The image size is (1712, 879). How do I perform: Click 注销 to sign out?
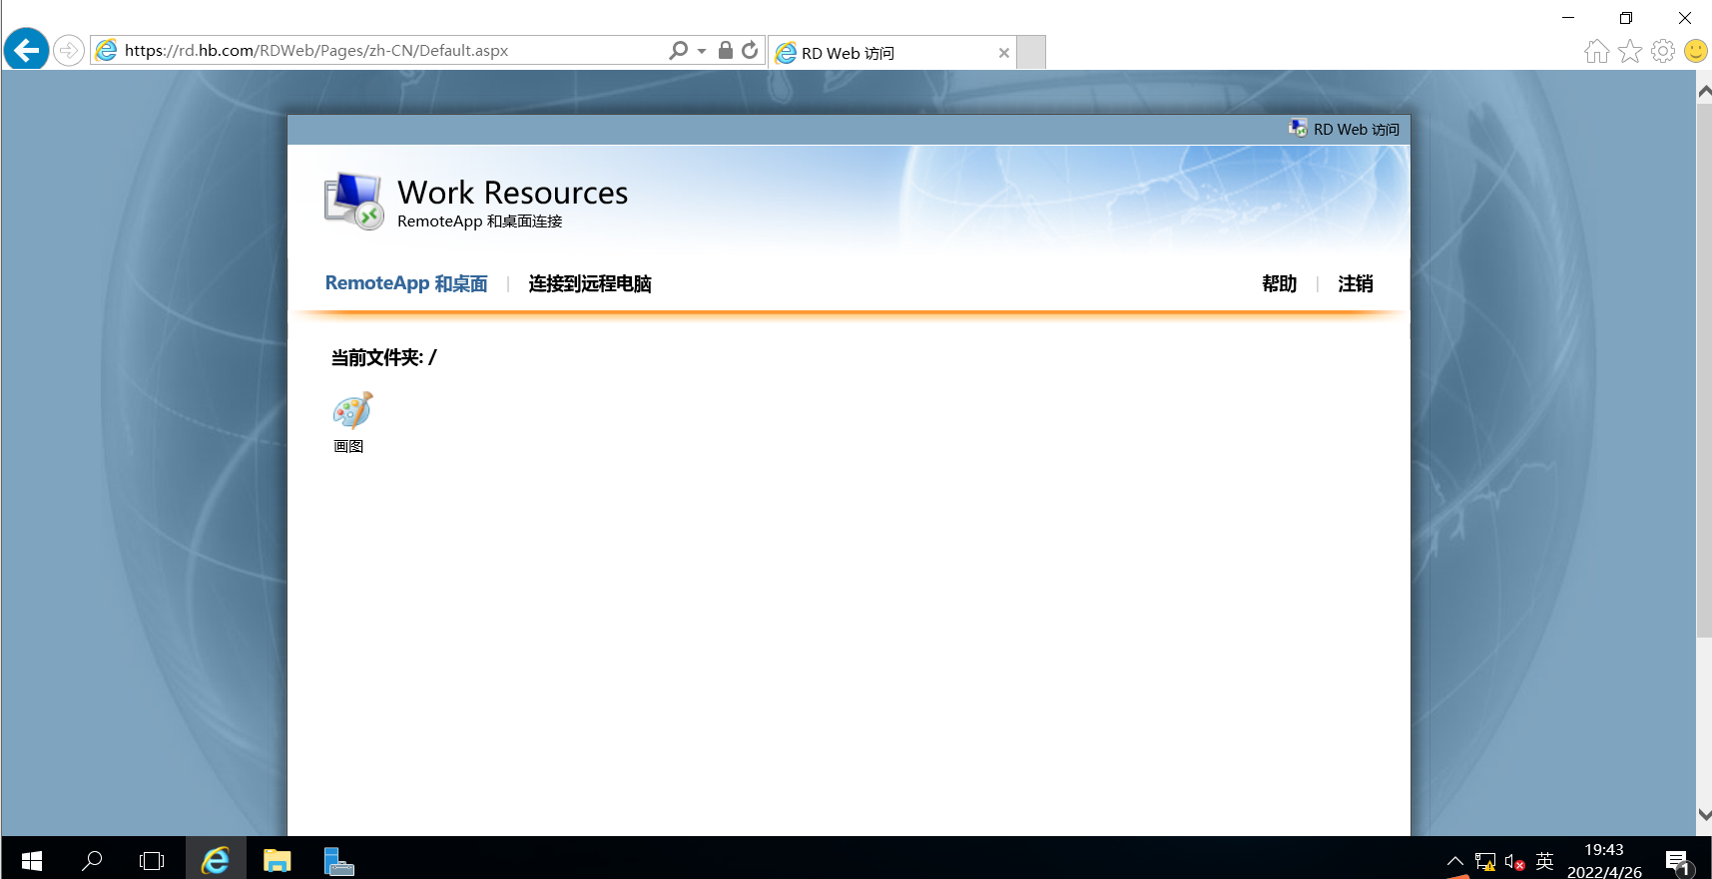pos(1356,284)
